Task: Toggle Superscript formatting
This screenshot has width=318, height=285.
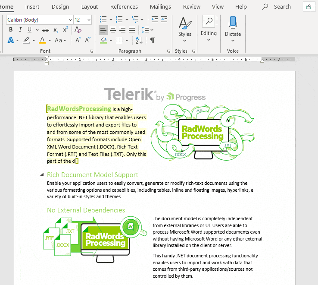Action: coord(65,30)
